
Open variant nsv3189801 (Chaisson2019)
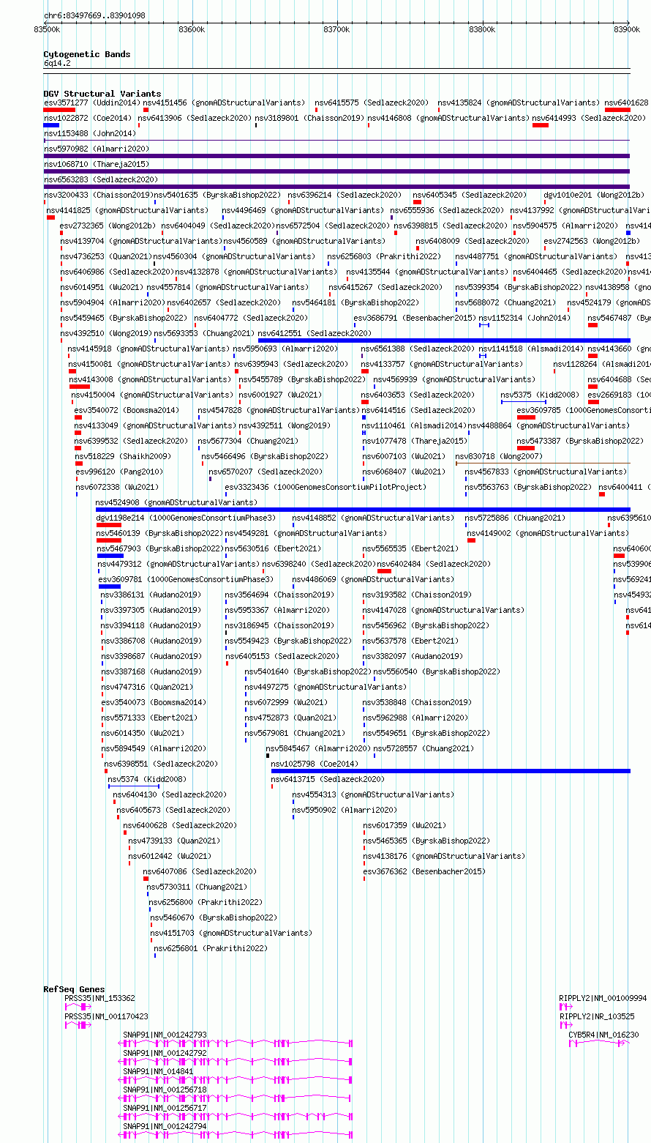tap(309, 118)
